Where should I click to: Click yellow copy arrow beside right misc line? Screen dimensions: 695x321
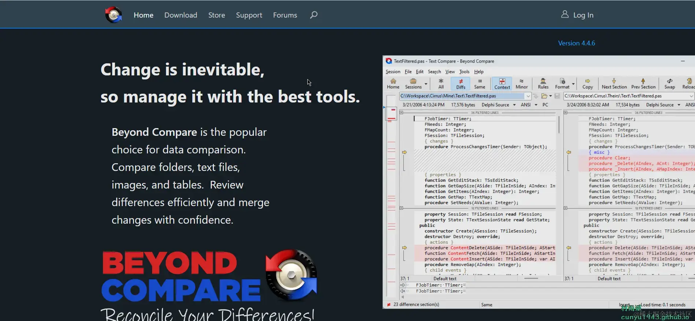pos(569,152)
